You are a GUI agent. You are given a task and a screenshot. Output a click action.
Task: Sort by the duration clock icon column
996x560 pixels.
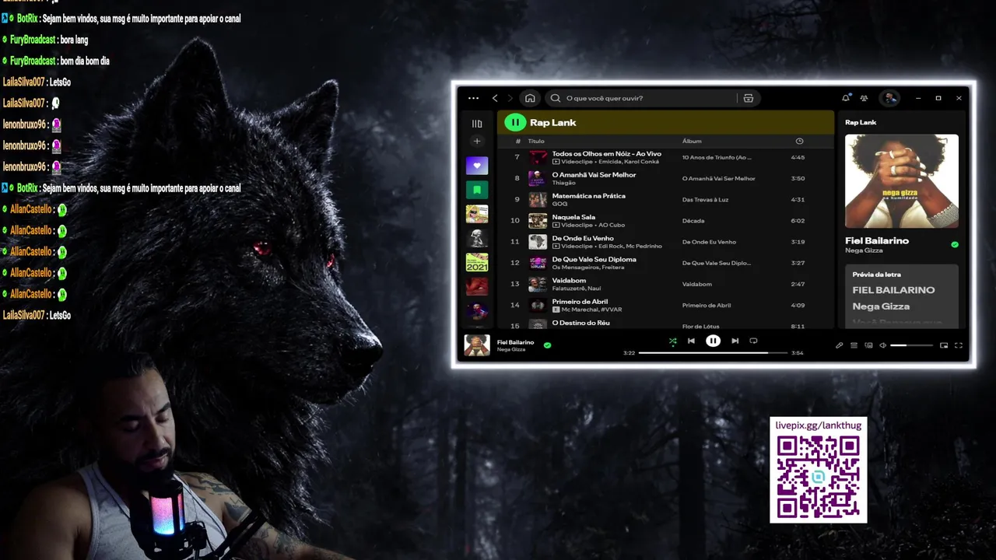(799, 142)
